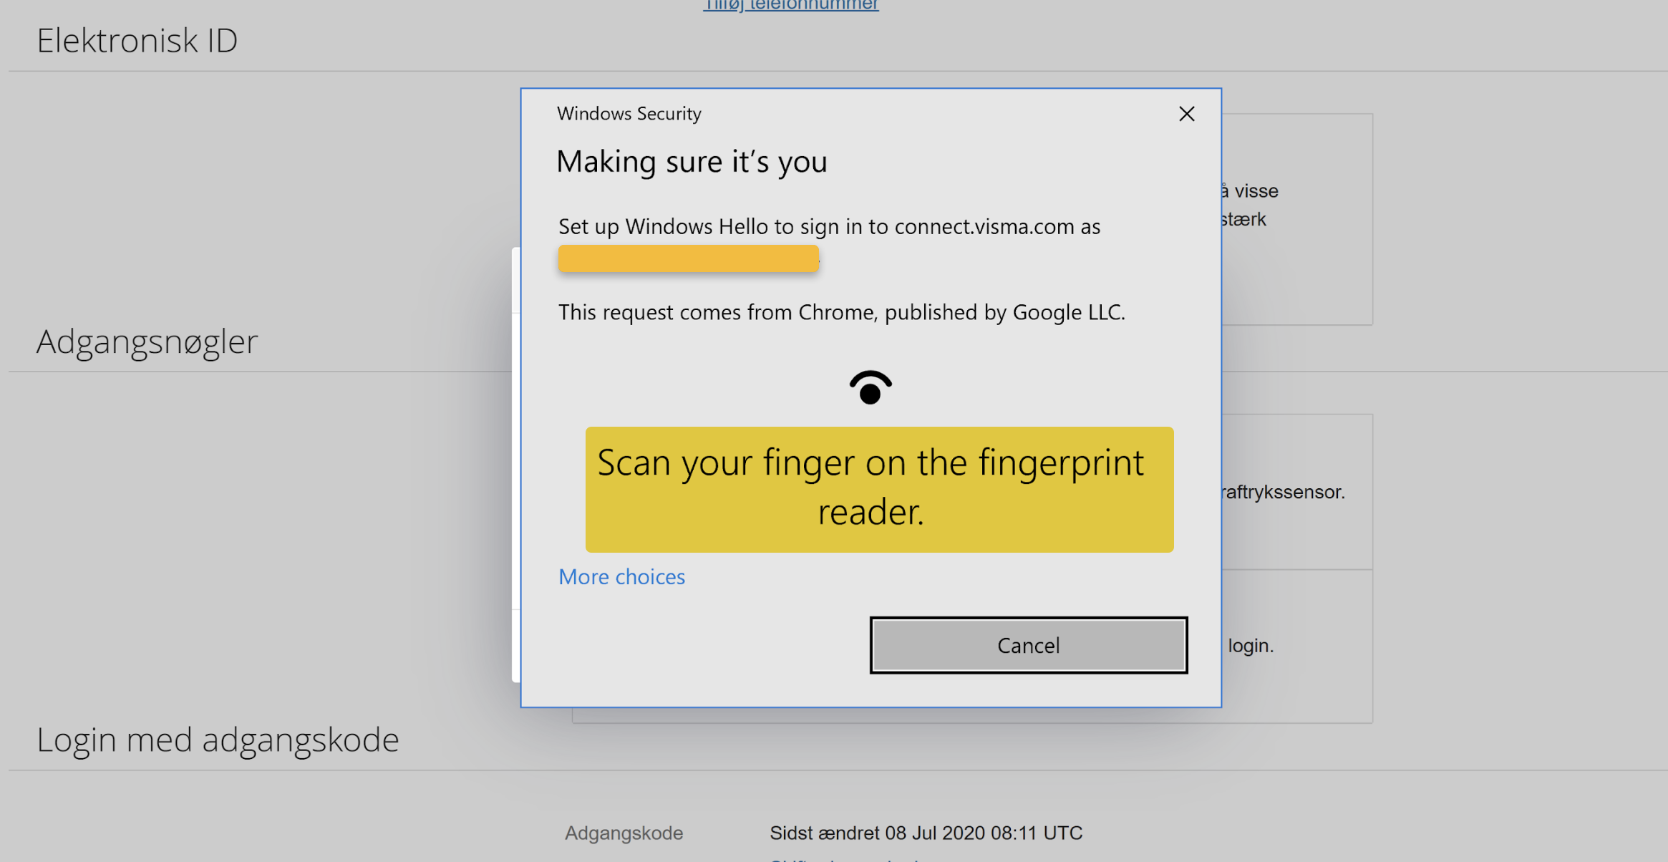Open the Tilføj telefonnummer link
1668x862 pixels.
[790, 5]
